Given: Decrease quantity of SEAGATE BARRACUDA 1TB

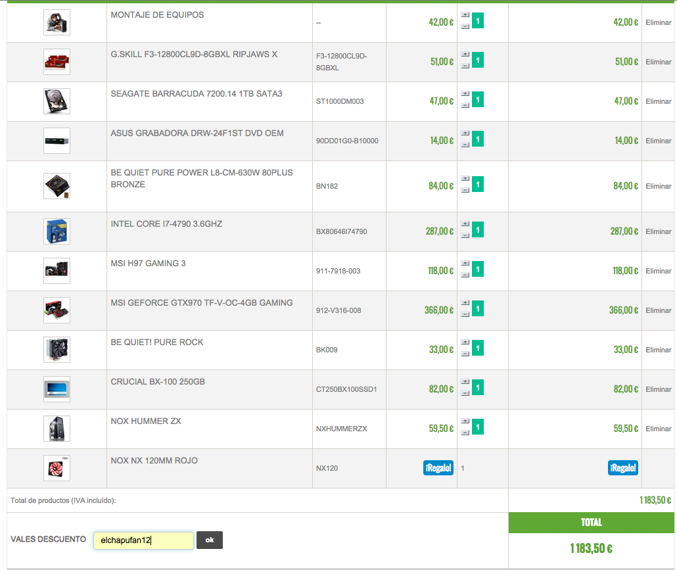Looking at the screenshot, I should click(465, 105).
